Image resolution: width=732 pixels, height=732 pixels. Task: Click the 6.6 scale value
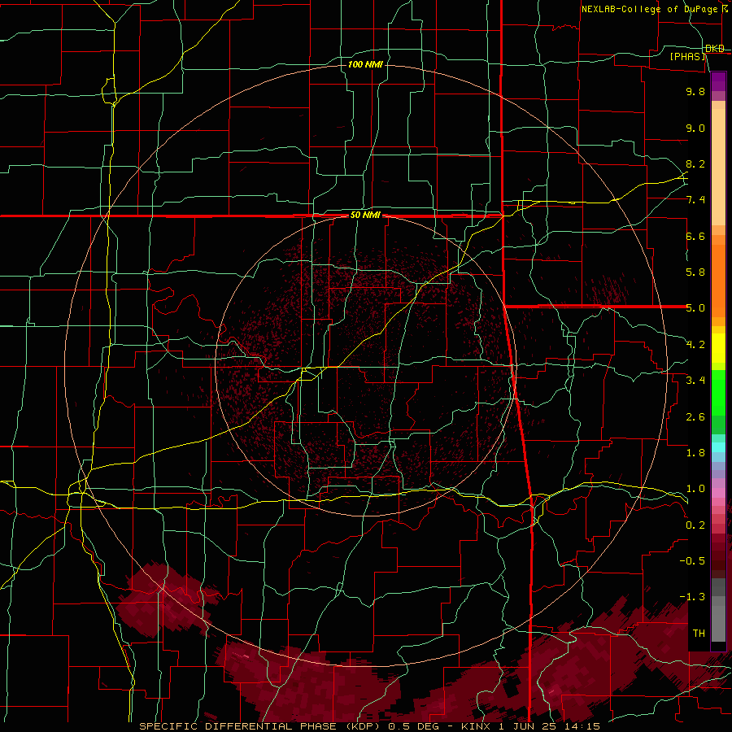pos(695,236)
